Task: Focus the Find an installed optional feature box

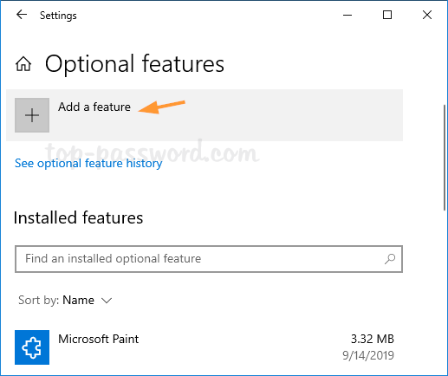Action: coord(209,259)
